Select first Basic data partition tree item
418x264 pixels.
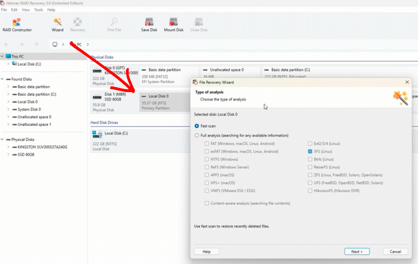(33, 87)
